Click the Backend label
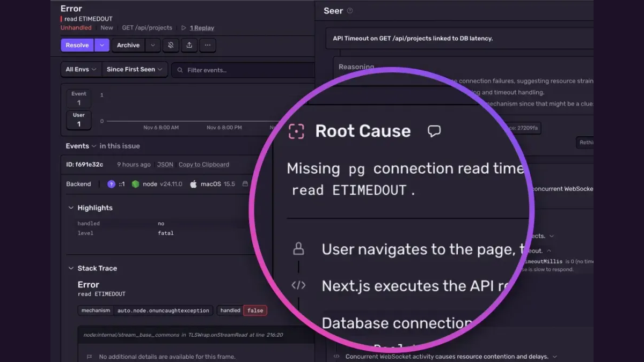This screenshot has height=362, width=644. coord(78,184)
